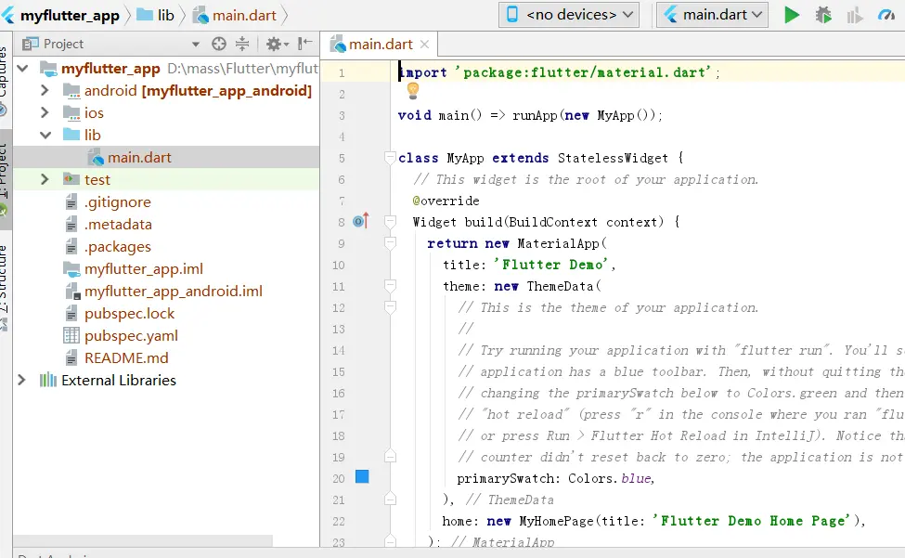905x558 pixels.
Task: Collapse the myflutter_app root node
Action: (x=22, y=69)
